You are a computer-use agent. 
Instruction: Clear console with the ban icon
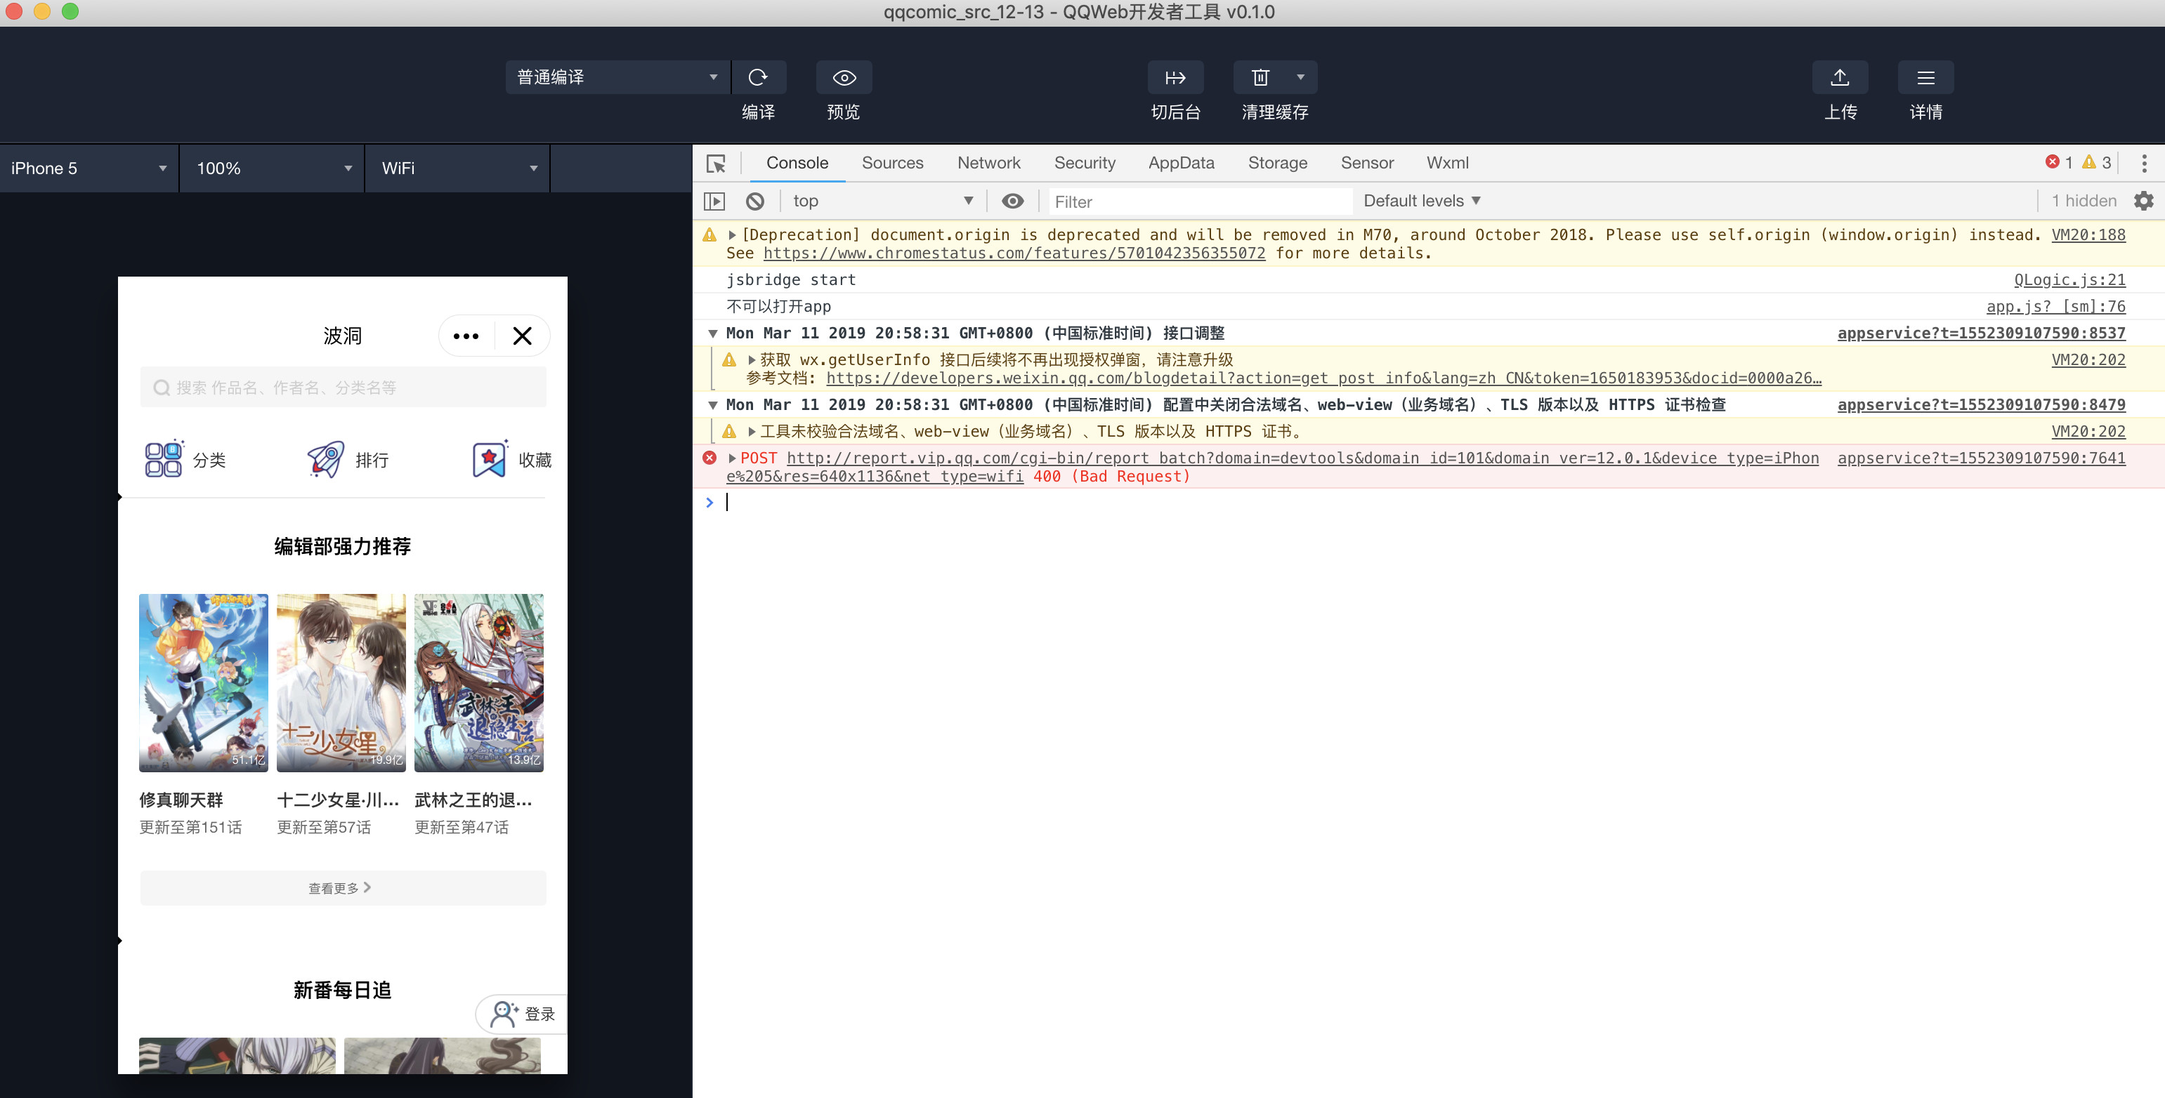[754, 201]
